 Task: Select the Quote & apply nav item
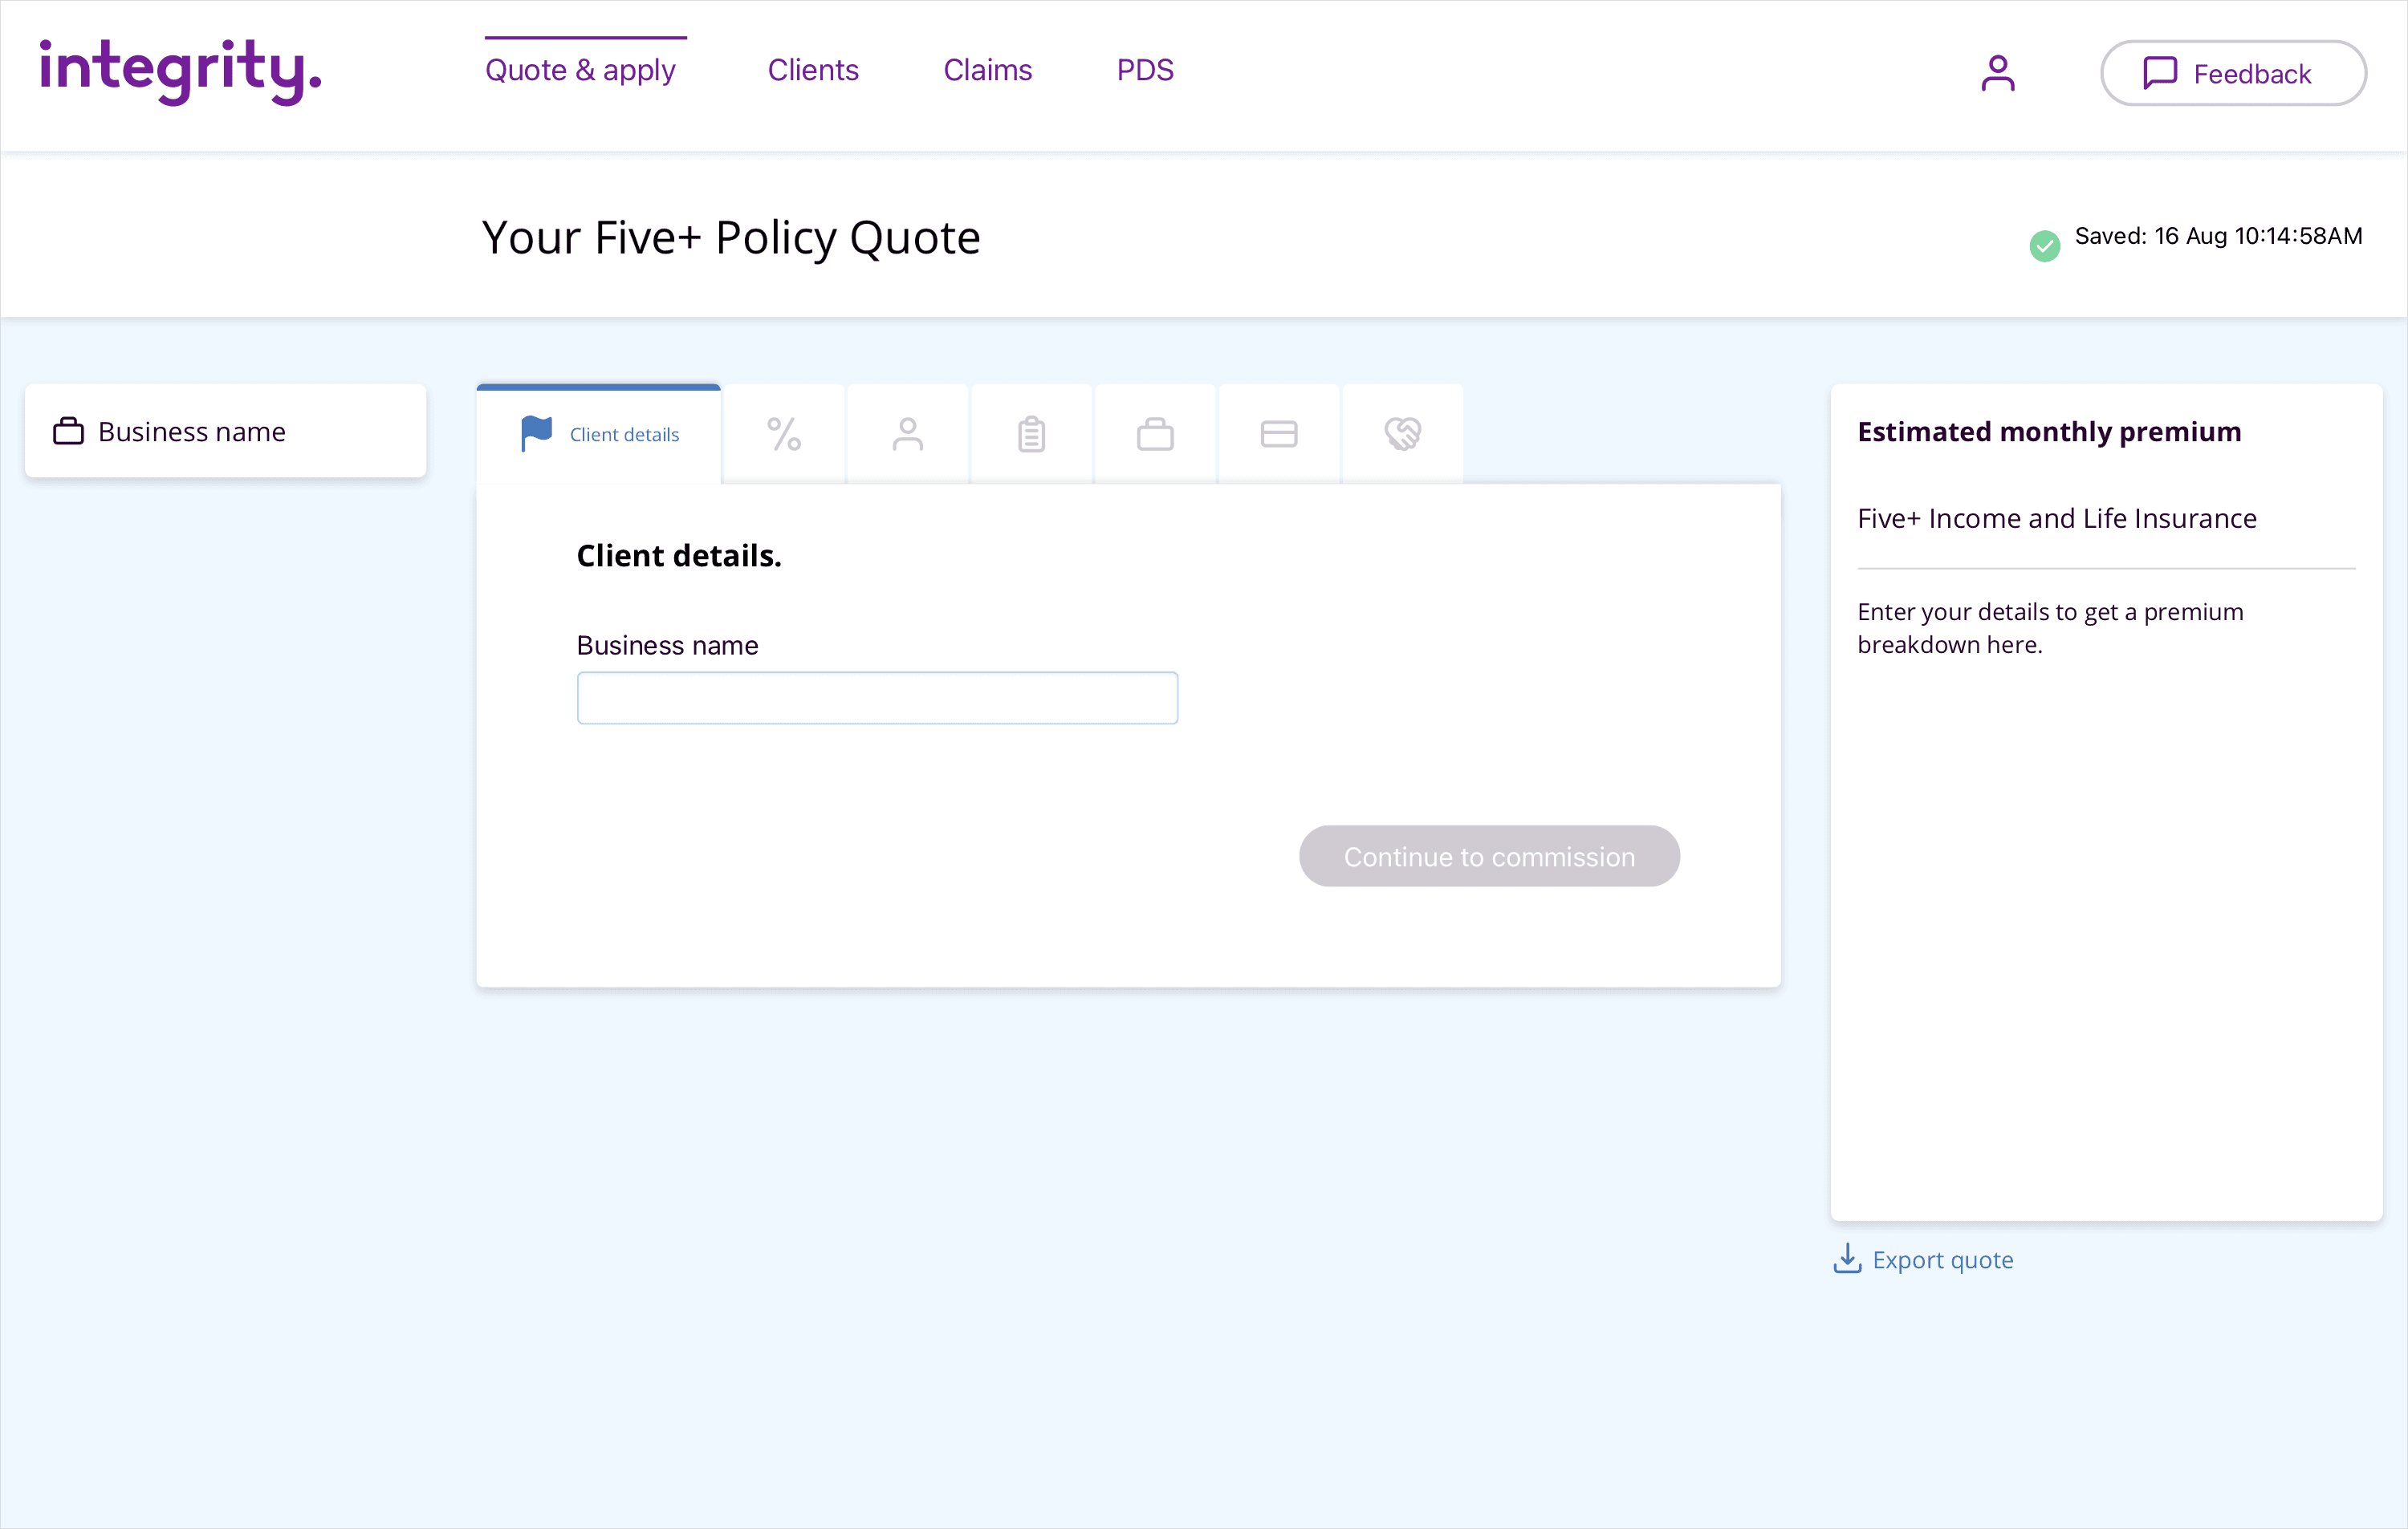point(580,70)
